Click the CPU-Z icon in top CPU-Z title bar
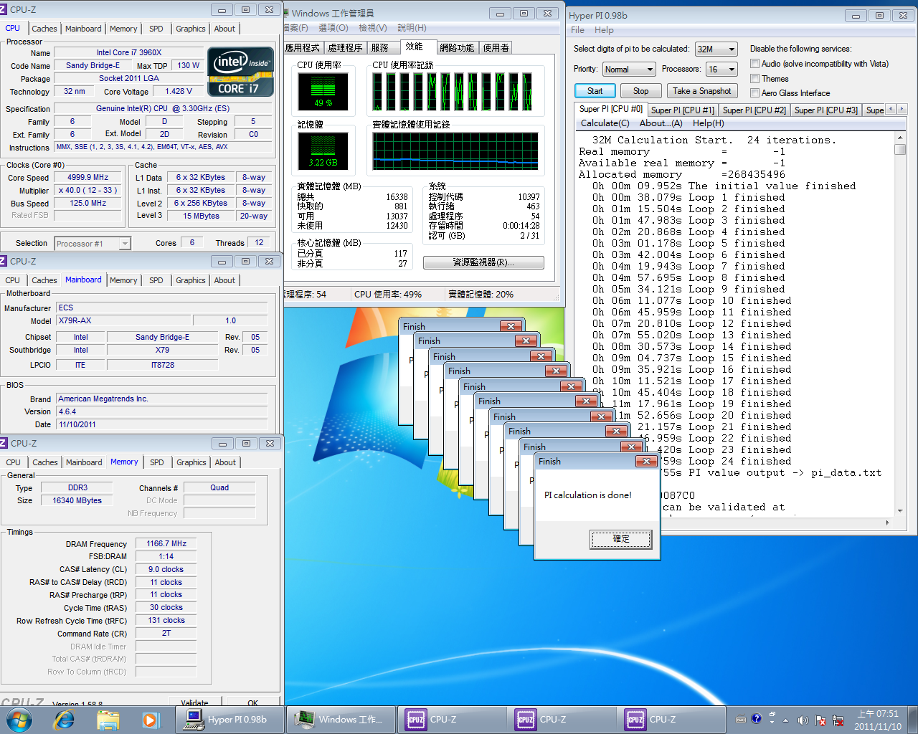918x734 pixels. click(4, 10)
